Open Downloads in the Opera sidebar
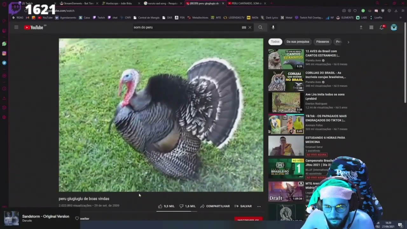Screen dimensions: 407x229 (x=4, y=98)
